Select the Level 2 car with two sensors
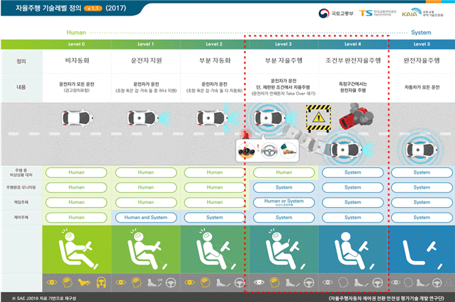The image size is (455, 302). [x=218, y=117]
